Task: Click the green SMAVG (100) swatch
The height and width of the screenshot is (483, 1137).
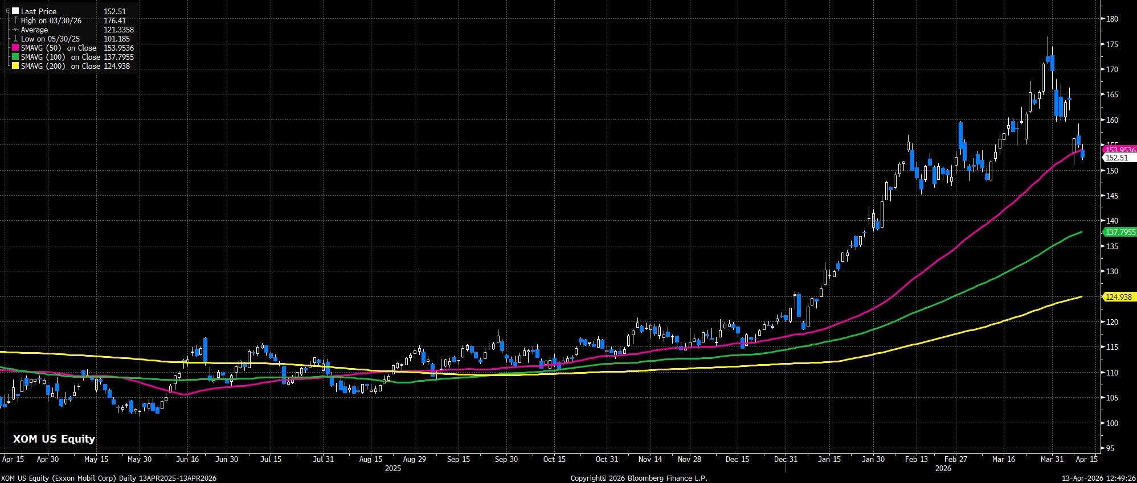Action: click(x=15, y=57)
